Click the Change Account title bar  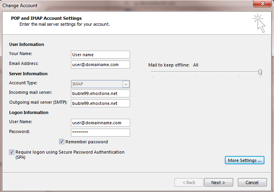[122, 5]
